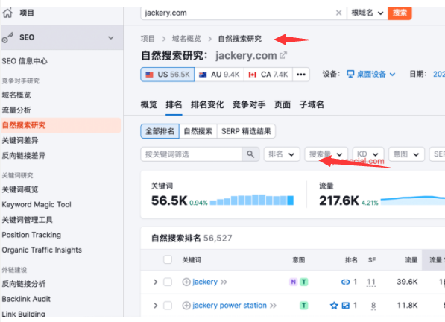Screen dimensions: 445x322
Task: Open Keyword Magic Tool in sidebar
Action: click(37, 204)
